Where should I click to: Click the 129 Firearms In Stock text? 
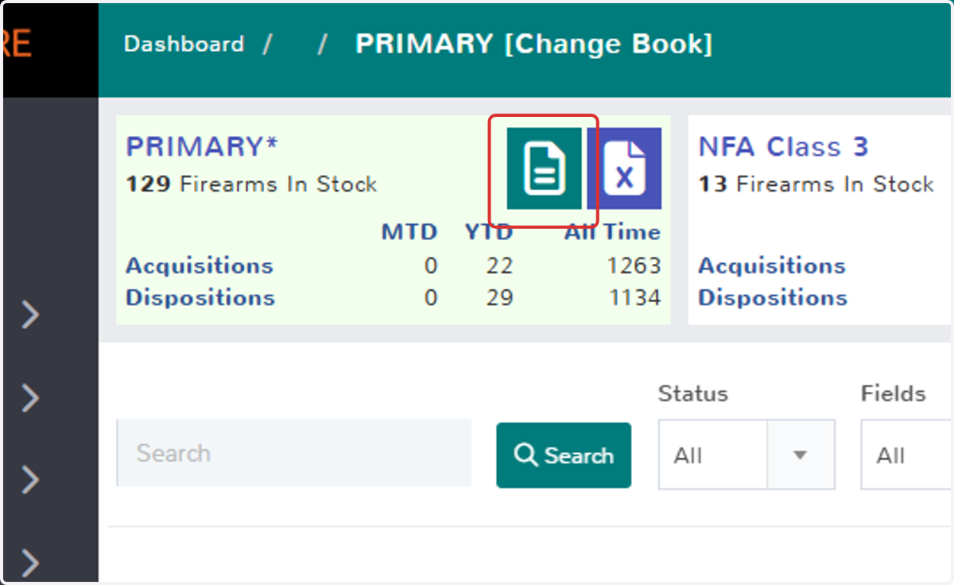[251, 184]
